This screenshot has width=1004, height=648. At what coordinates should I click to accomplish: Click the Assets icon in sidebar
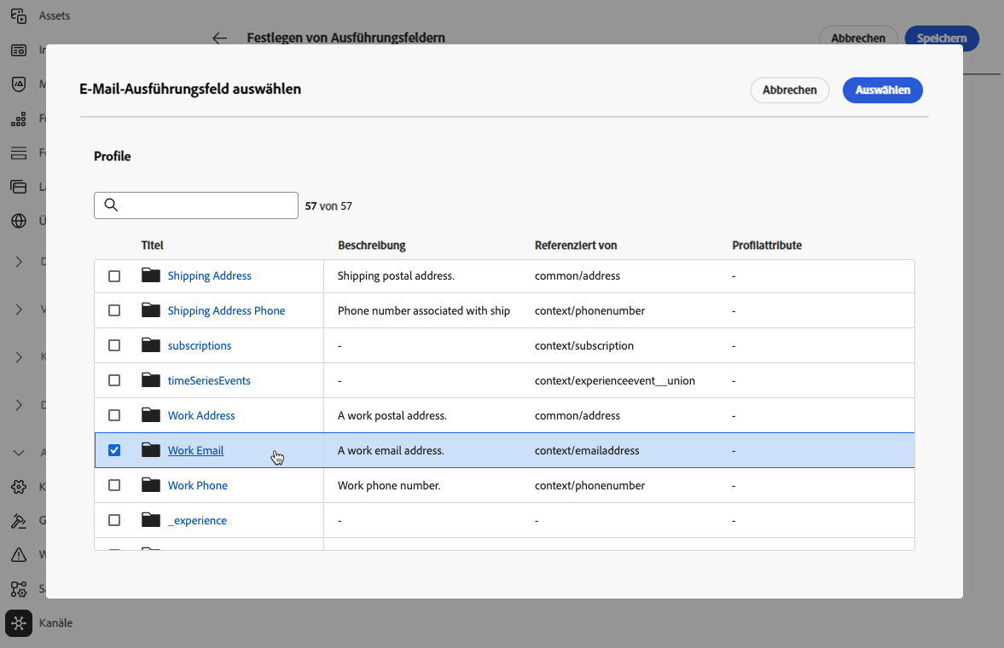tap(18, 15)
